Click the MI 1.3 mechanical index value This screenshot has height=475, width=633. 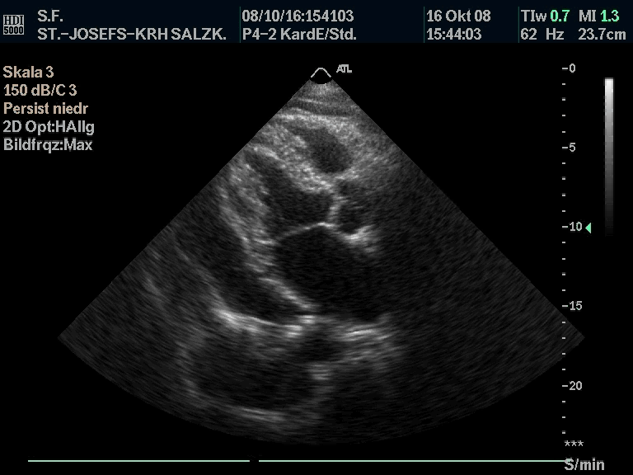[x=598, y=16]
